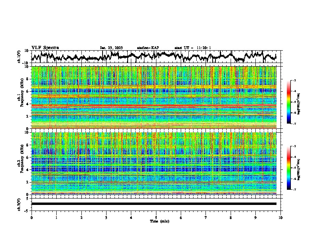Screen dimensions: 316x244
Task: Select the "start UT = 11:20:1" text
Action: point(193,48)
